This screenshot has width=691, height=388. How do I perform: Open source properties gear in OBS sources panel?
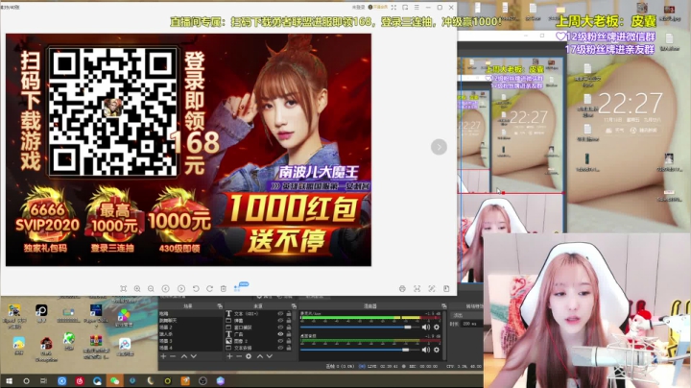[x=249, y=356]
